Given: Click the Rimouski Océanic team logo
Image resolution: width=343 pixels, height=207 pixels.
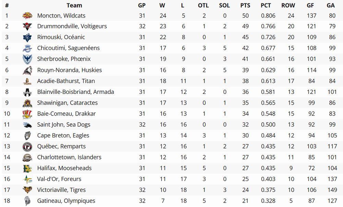Looking at the screenshot, I should pyautogui.click(x=27, y=37).
